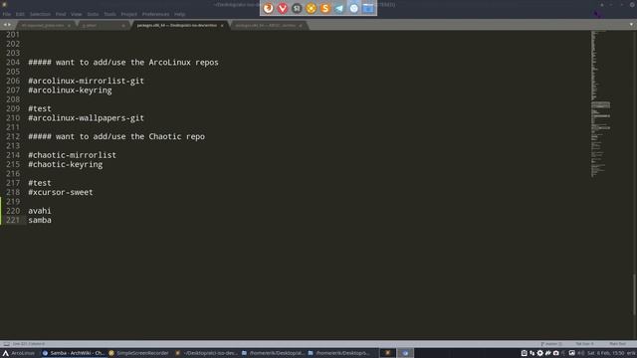
Task: Open the Edit menu
Action: pos(20,14)
